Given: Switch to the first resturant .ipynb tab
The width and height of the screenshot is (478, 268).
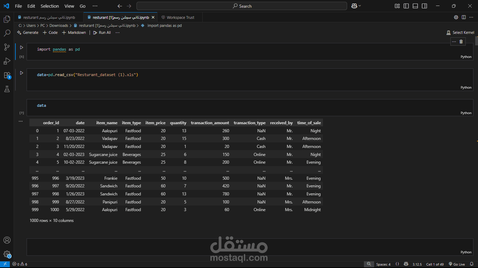Looking at the screenshot, I should [x=49, y=17].
